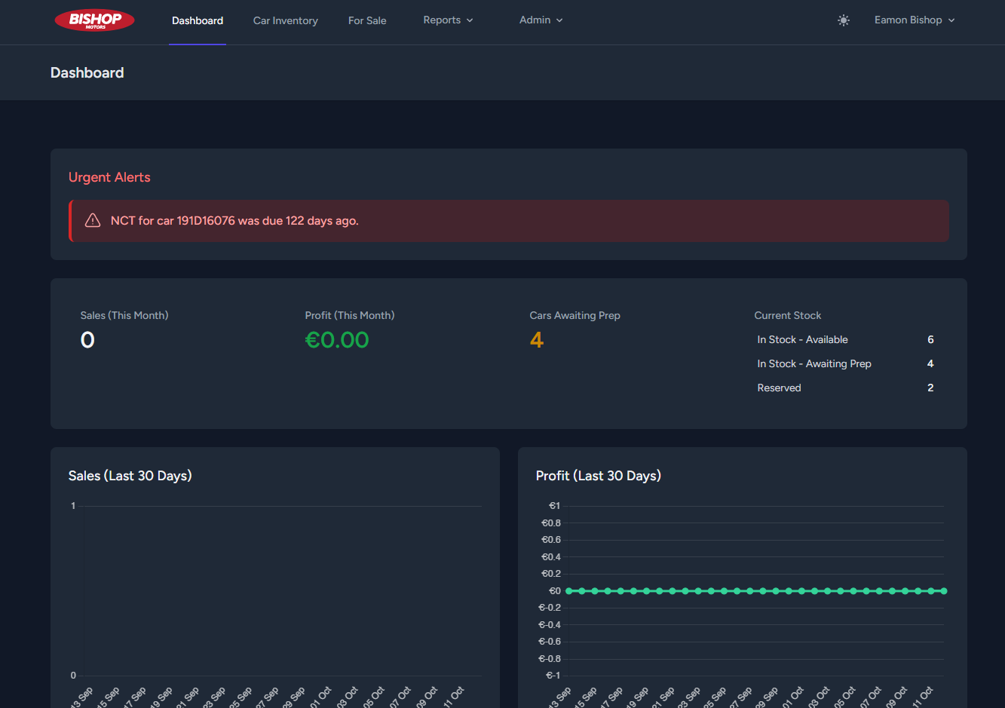
Task: Click the Eamon Bishop account chevron
Action: (951, 20)
